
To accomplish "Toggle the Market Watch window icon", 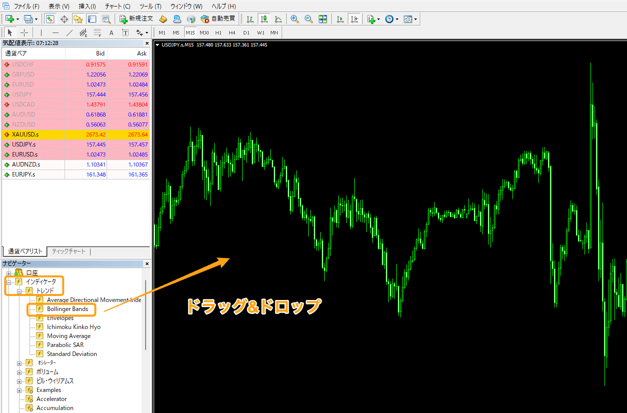I will click(x=50, y=19).
